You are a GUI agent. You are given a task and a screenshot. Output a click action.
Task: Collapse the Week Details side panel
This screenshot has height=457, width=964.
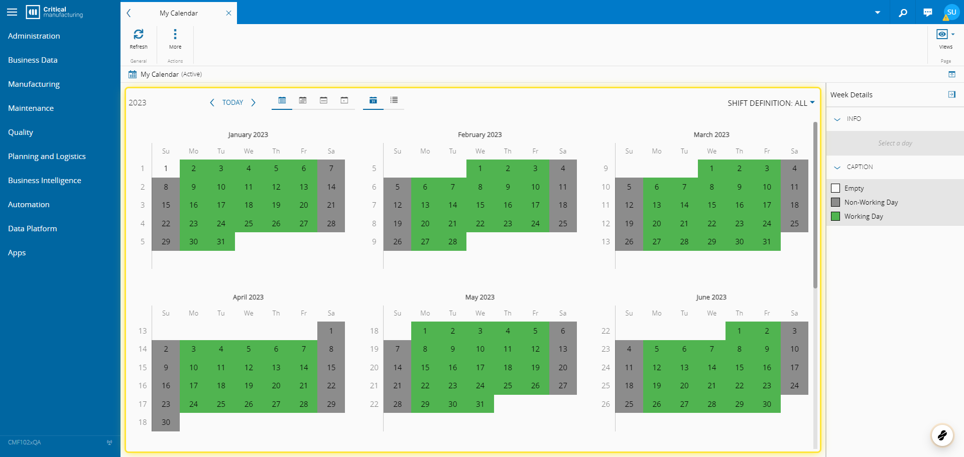coord(951,94)
